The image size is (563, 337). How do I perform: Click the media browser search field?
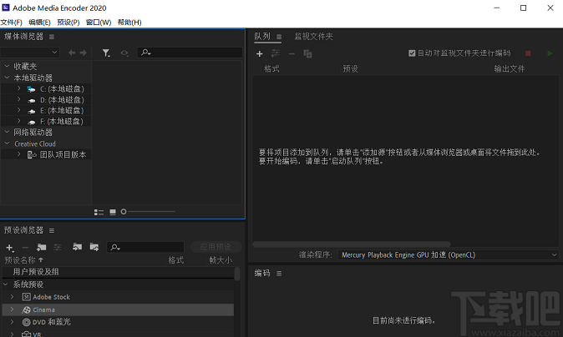pyautogui.click(x=190, y=53)
